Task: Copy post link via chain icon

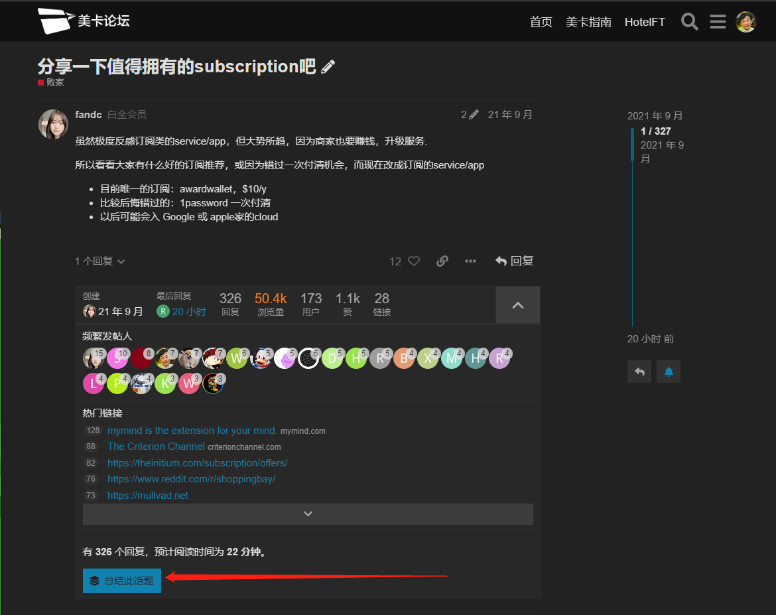Action: tap(442, 261)
